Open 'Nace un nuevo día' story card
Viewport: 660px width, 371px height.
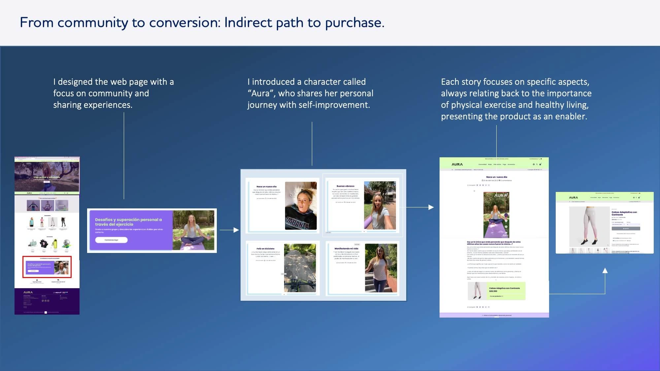click(267, 187)
